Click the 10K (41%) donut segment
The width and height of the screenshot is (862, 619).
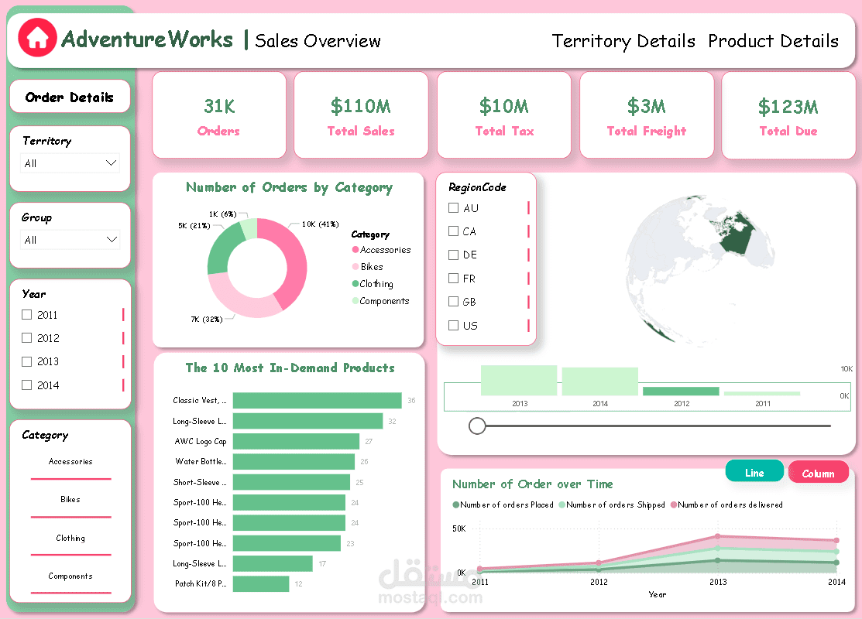296,264
